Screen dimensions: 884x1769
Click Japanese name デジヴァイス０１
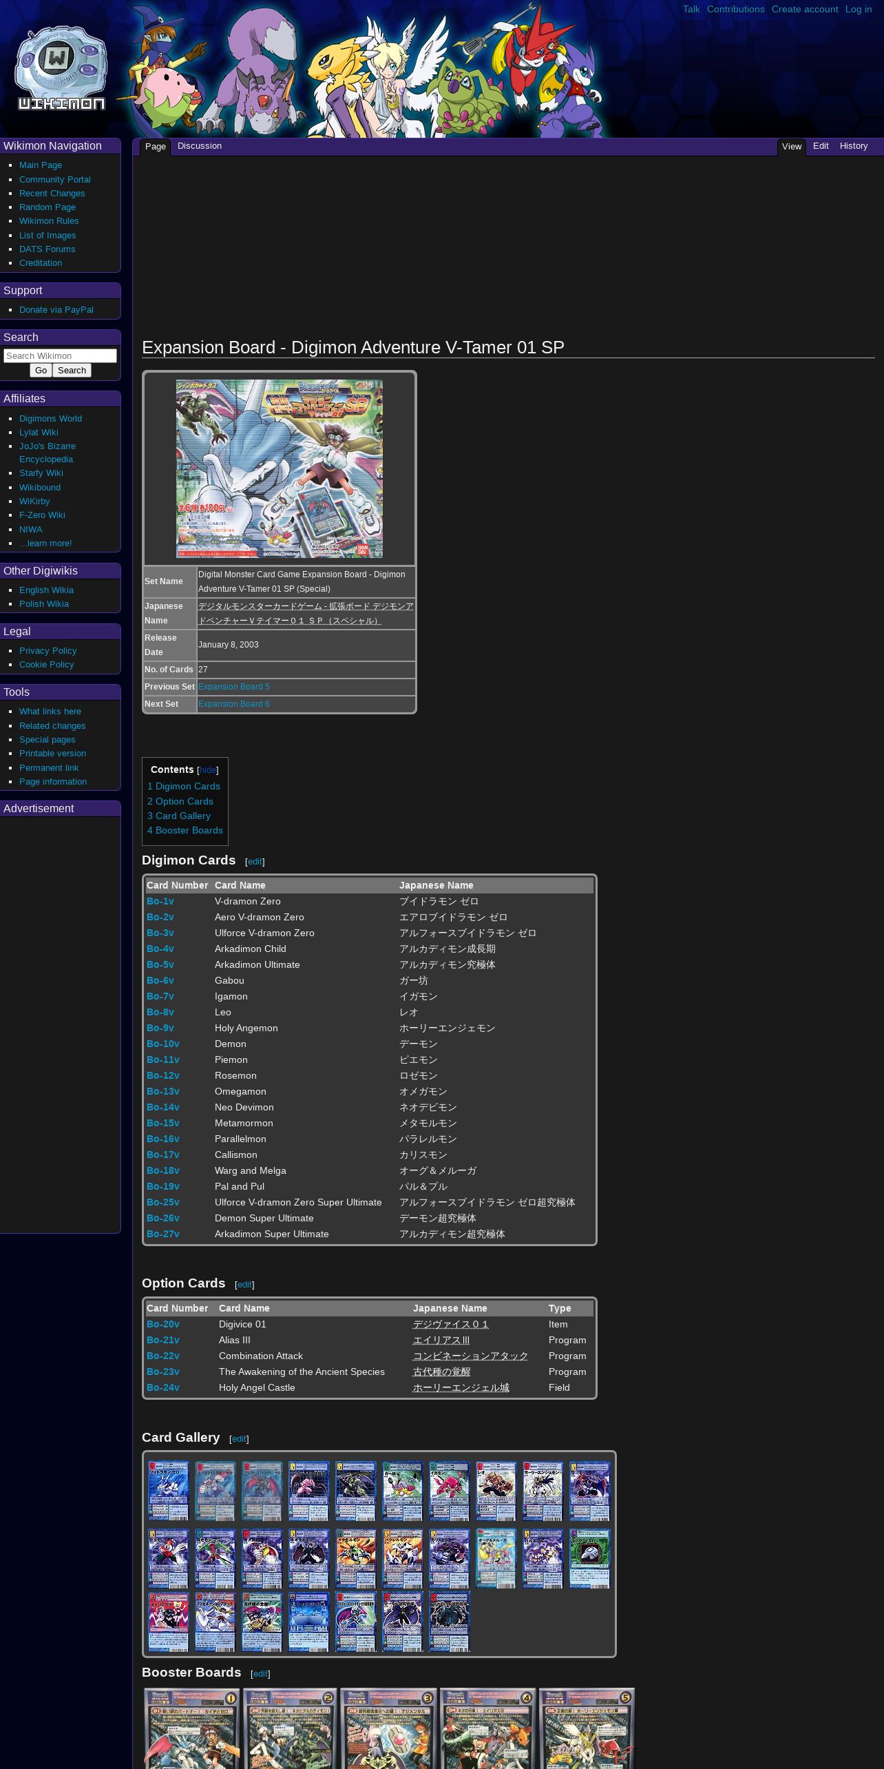[450, 1324]
